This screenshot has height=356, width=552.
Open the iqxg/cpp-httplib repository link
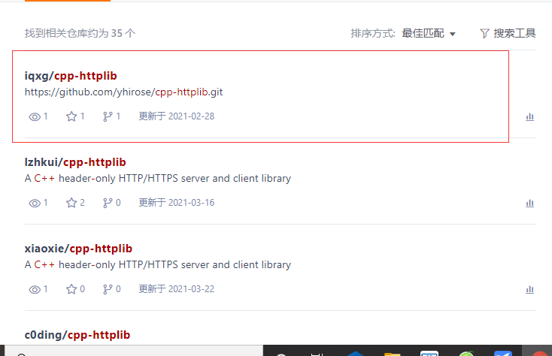[x=71, y=76]
